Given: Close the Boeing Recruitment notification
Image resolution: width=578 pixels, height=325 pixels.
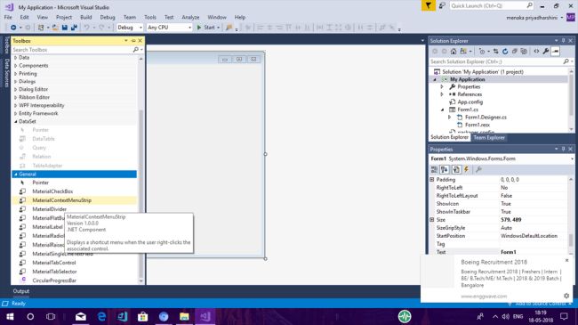Looking at the screenshot, I should 567,260.
